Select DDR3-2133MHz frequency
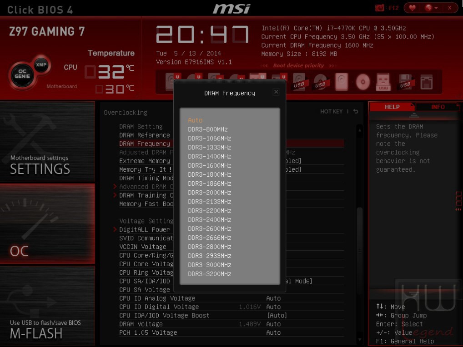 [x=209, y=202]
